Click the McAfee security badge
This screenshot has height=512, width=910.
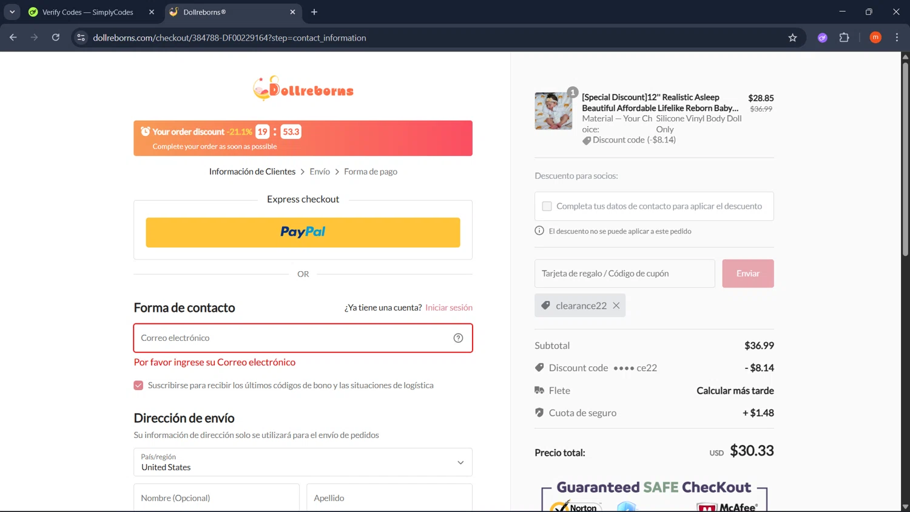(x=727, y=507)
